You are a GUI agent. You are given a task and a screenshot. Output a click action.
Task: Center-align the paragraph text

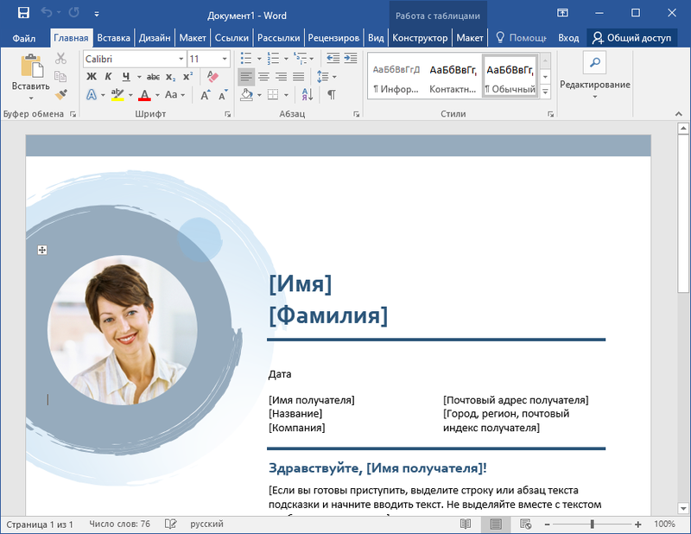(x=264, y=76)
